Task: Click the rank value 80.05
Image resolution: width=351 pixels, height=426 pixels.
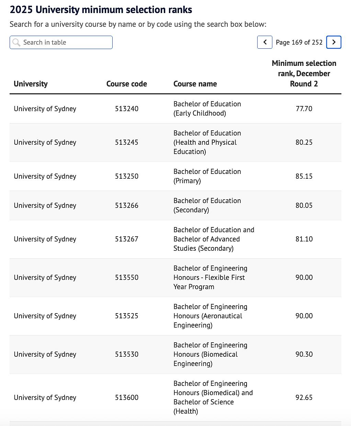Action: coord(304,205)
